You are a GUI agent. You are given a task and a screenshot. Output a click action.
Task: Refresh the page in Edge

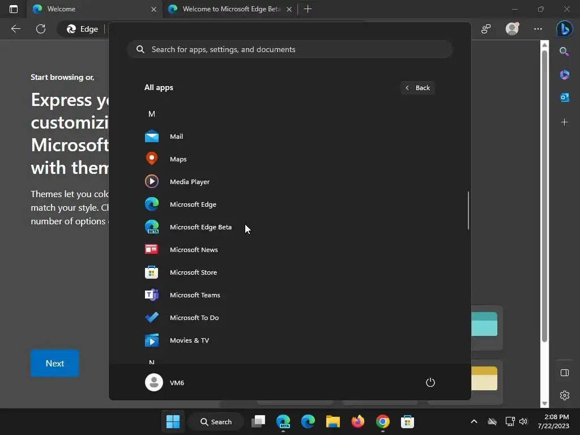(x=41, y=29)
